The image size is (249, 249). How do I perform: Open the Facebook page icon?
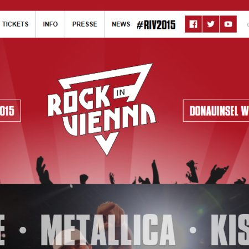[x=193, y=24]
